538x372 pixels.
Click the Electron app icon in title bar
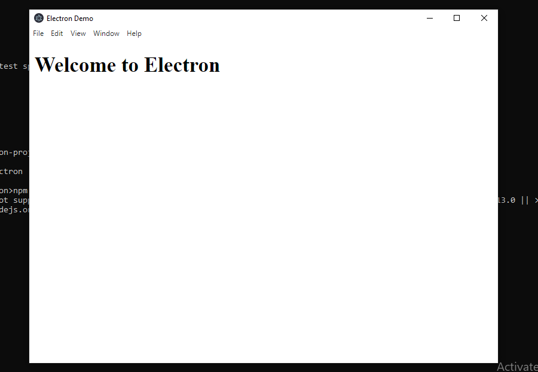[39, 18]
